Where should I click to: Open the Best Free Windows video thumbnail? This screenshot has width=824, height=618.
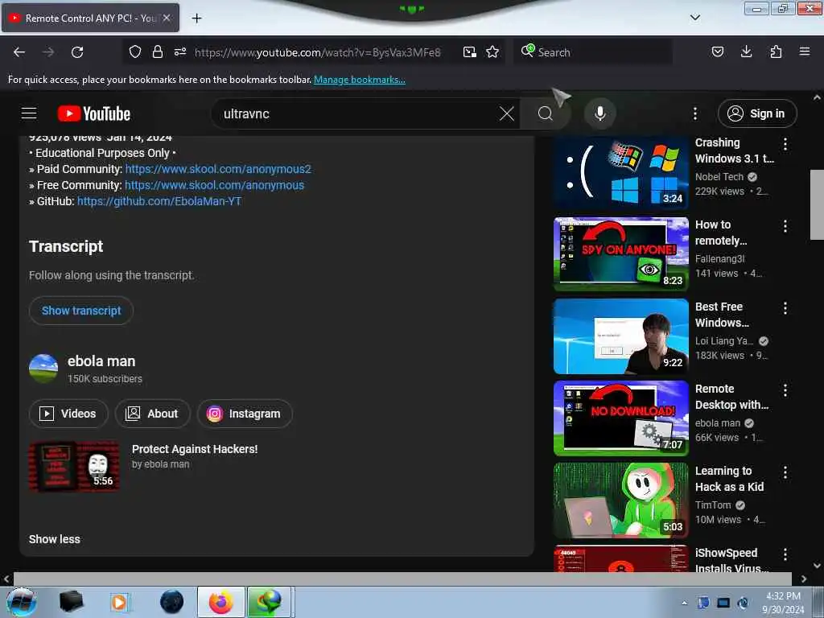[x=621, y=336]
